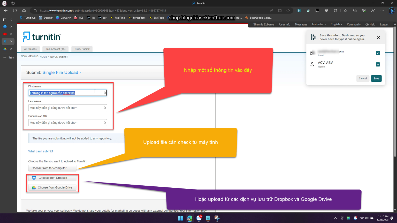Uncheck the Email checkbox in Dashlane
Viewport: 397px width, 223px height.
point(378,53)
